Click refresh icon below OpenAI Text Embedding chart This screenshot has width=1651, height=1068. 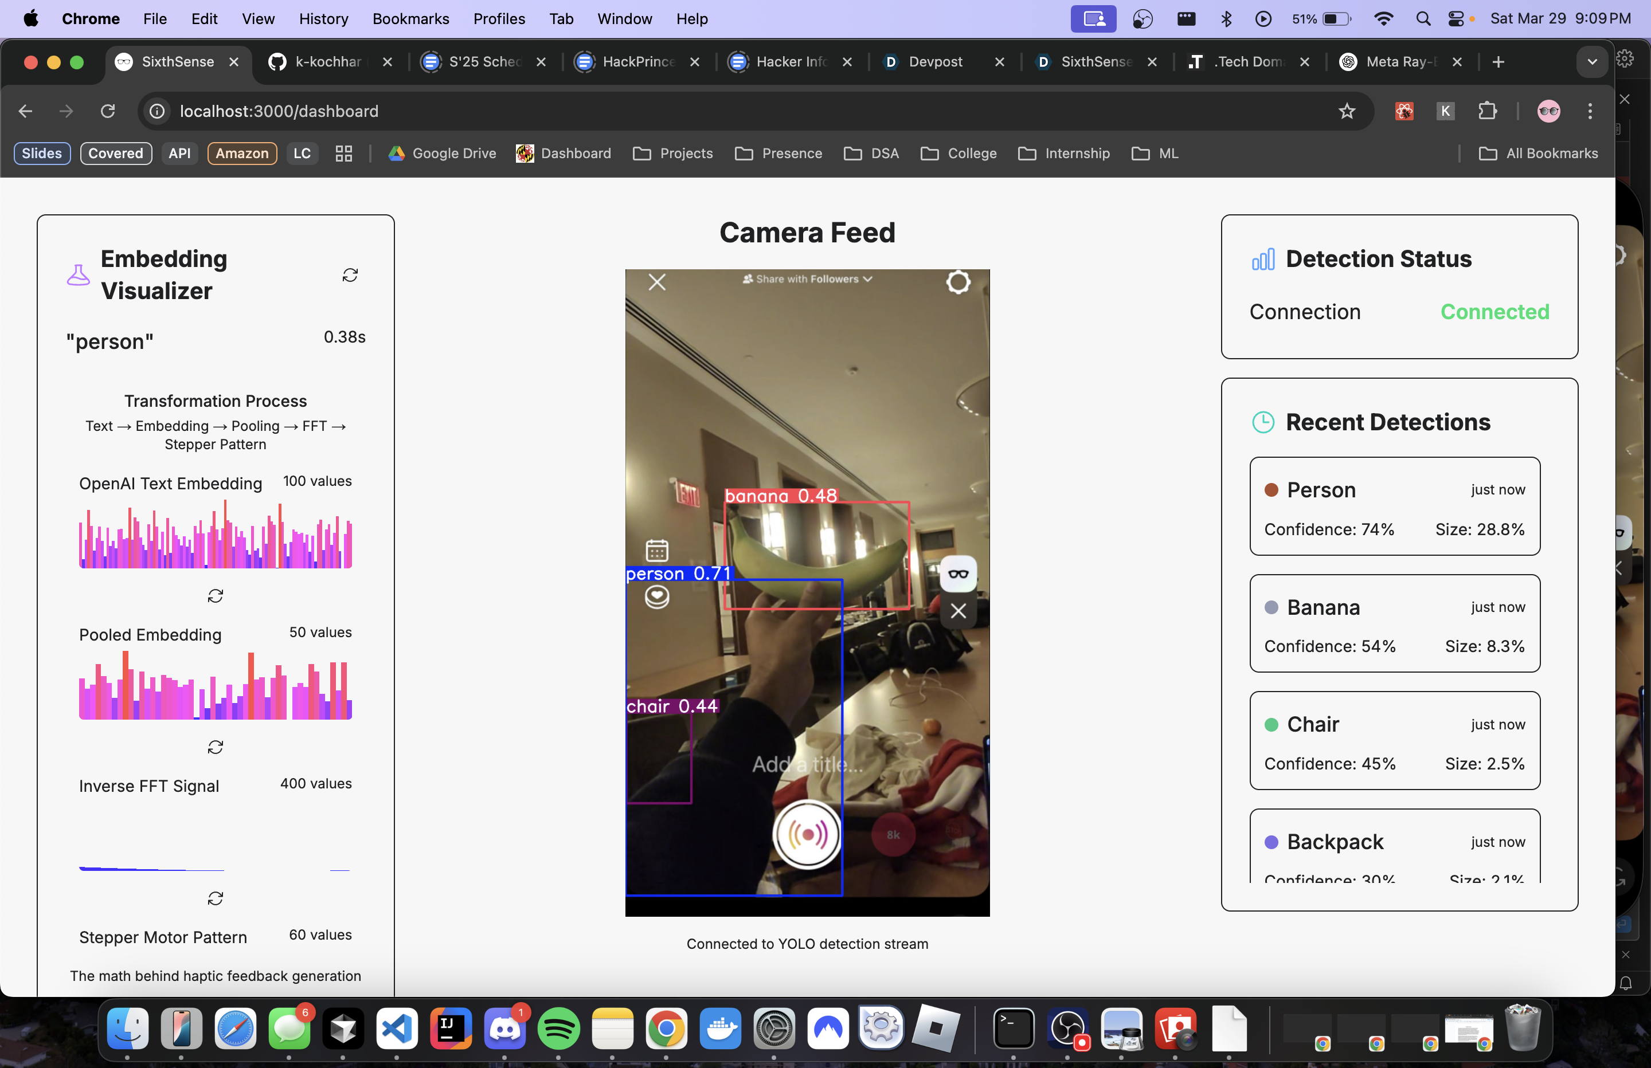(215, 596)
